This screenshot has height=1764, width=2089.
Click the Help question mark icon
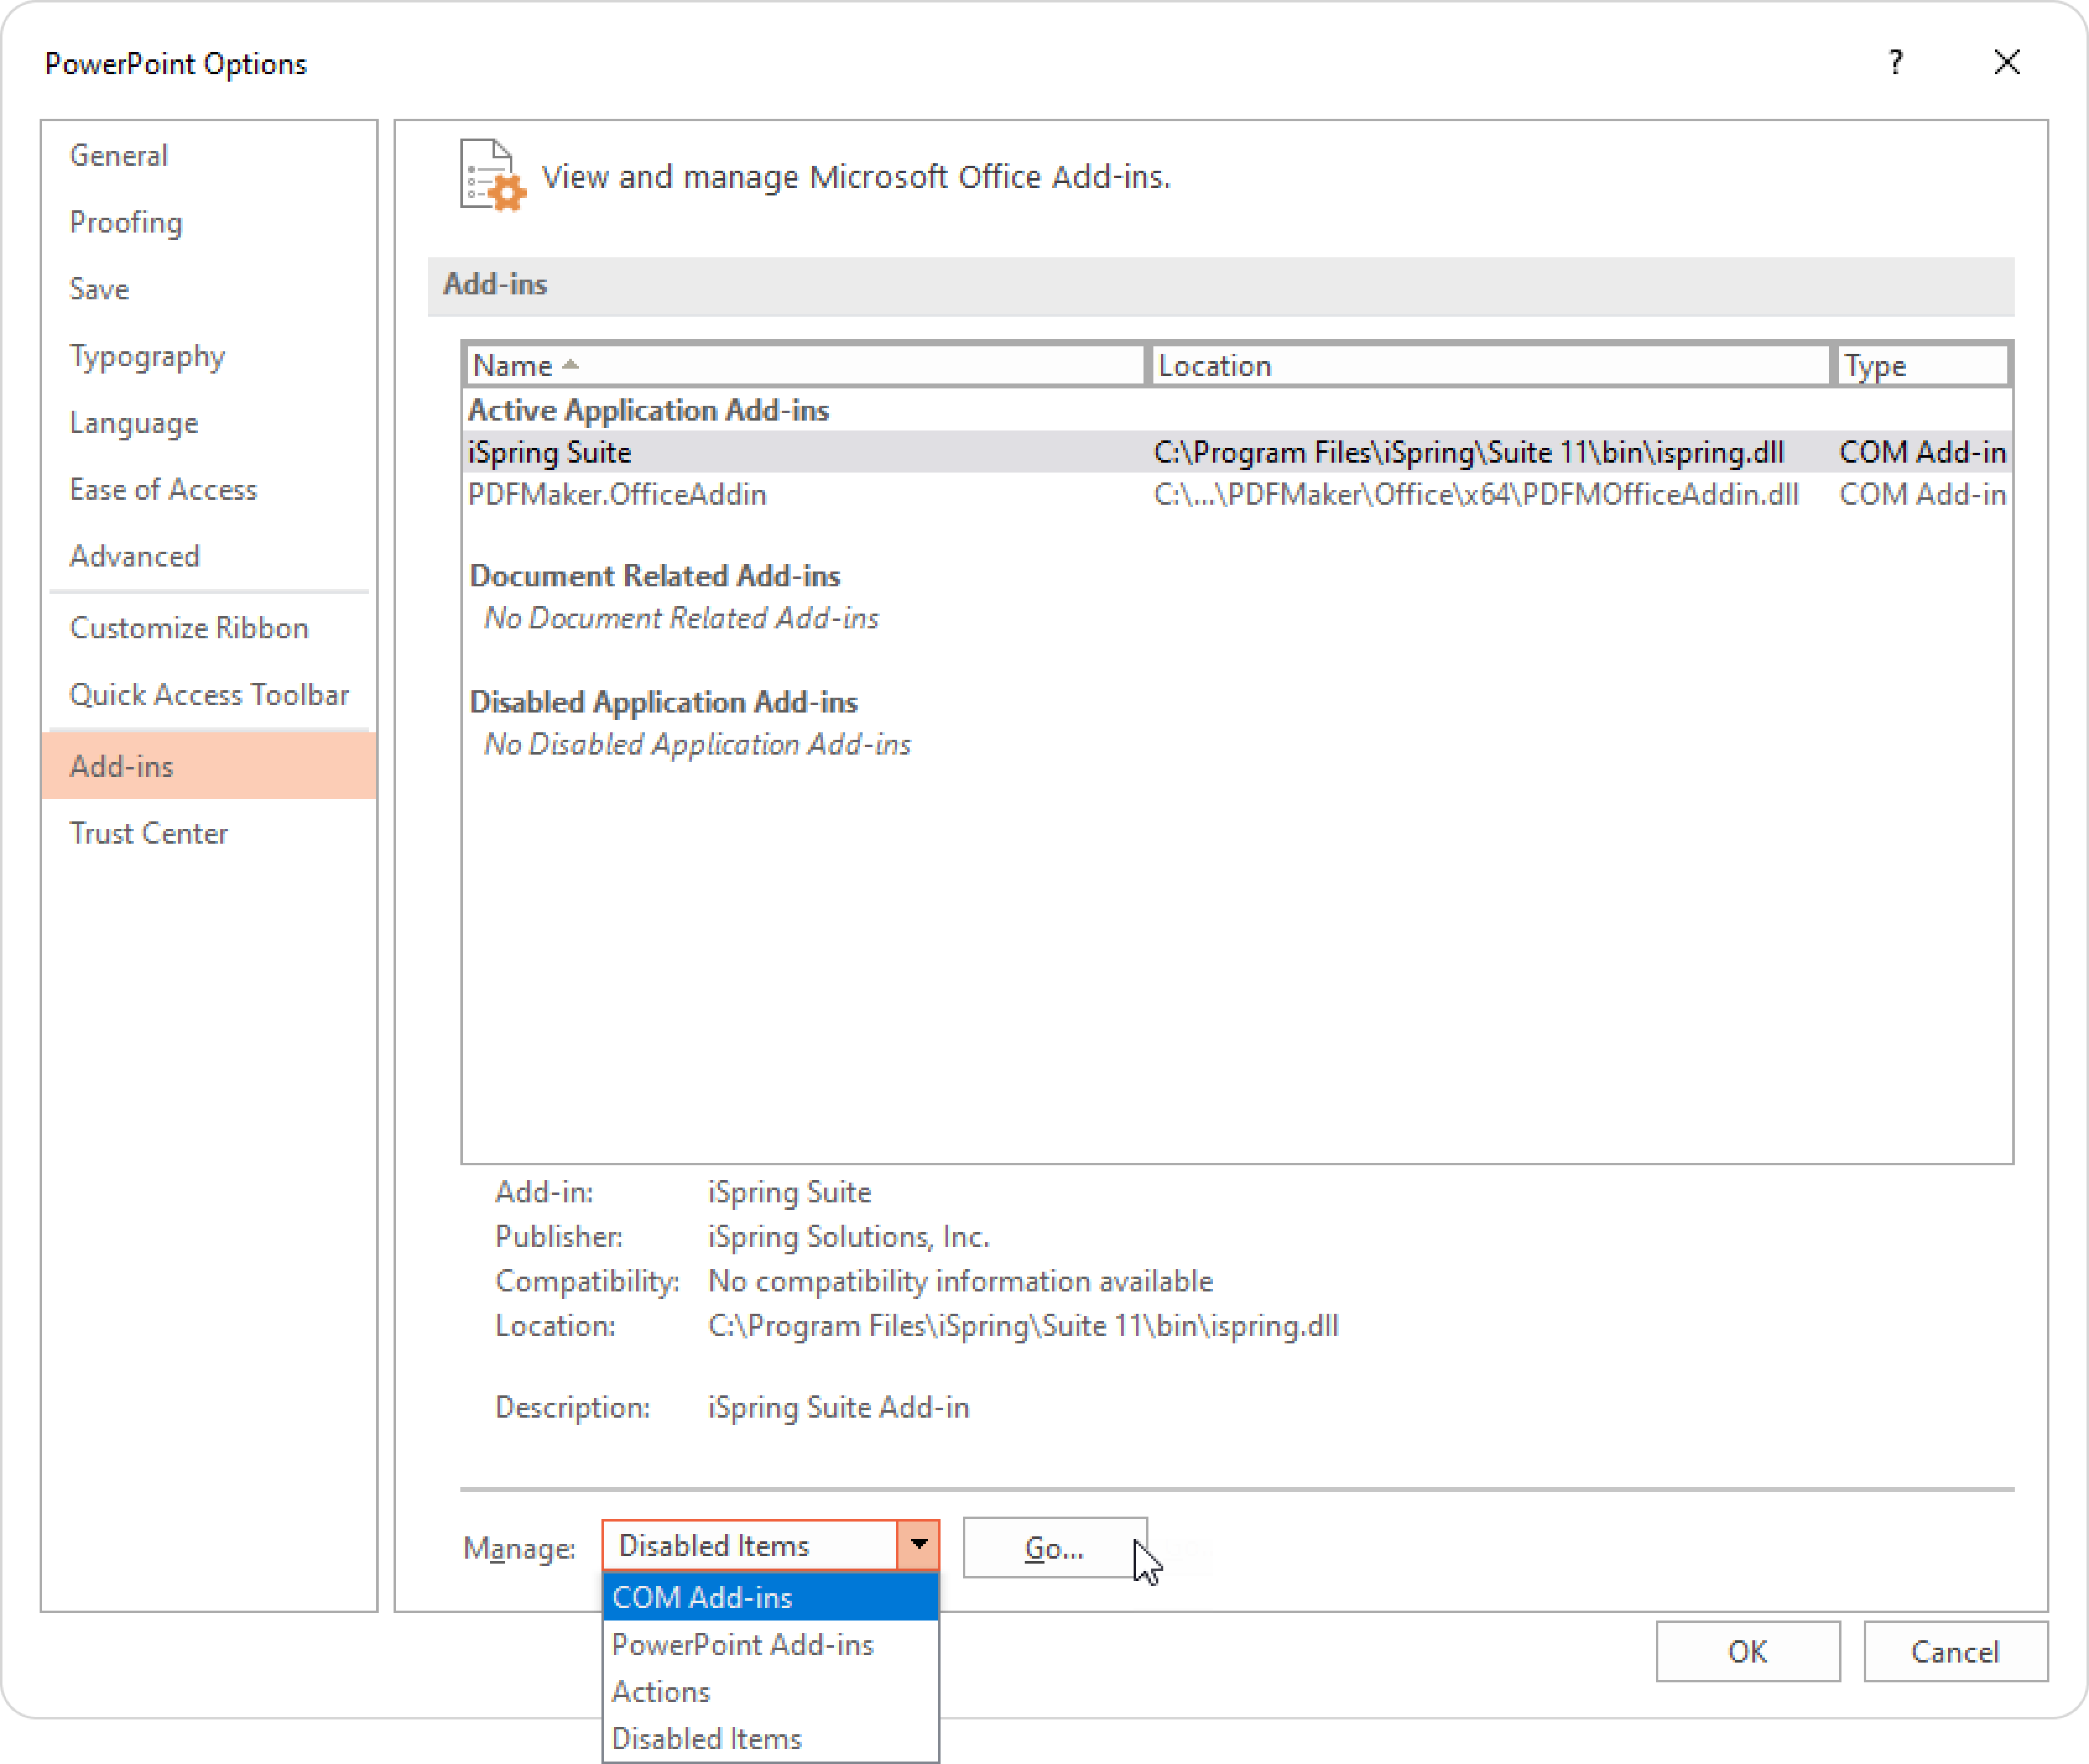(x=1895, y=63)
